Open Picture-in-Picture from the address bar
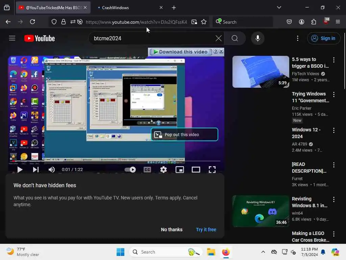Screen dimensions: 346x260 tap(194, 22)
